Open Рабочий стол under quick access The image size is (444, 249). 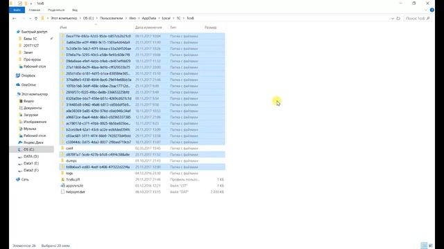tap(35, 66)
